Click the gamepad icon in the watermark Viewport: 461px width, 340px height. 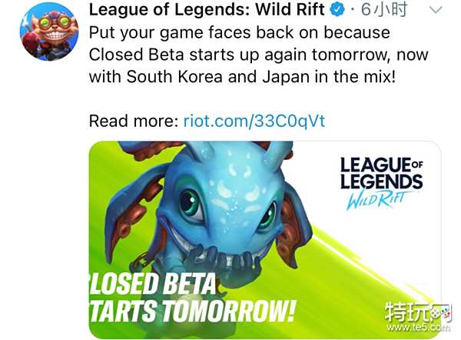pyautogui.click(x=441, y=313)
